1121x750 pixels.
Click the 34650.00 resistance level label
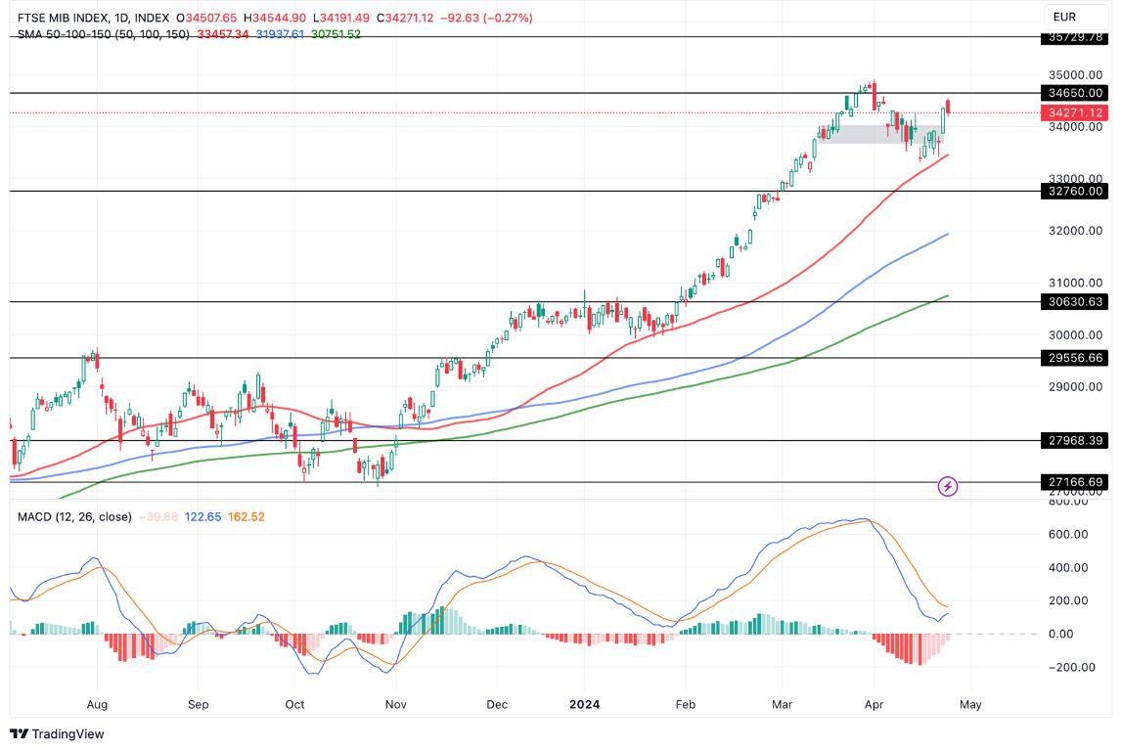1073,94
